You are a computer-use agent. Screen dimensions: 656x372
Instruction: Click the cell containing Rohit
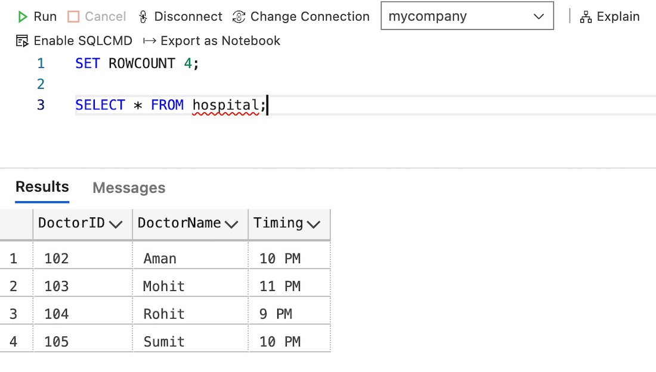click(164, 314)
